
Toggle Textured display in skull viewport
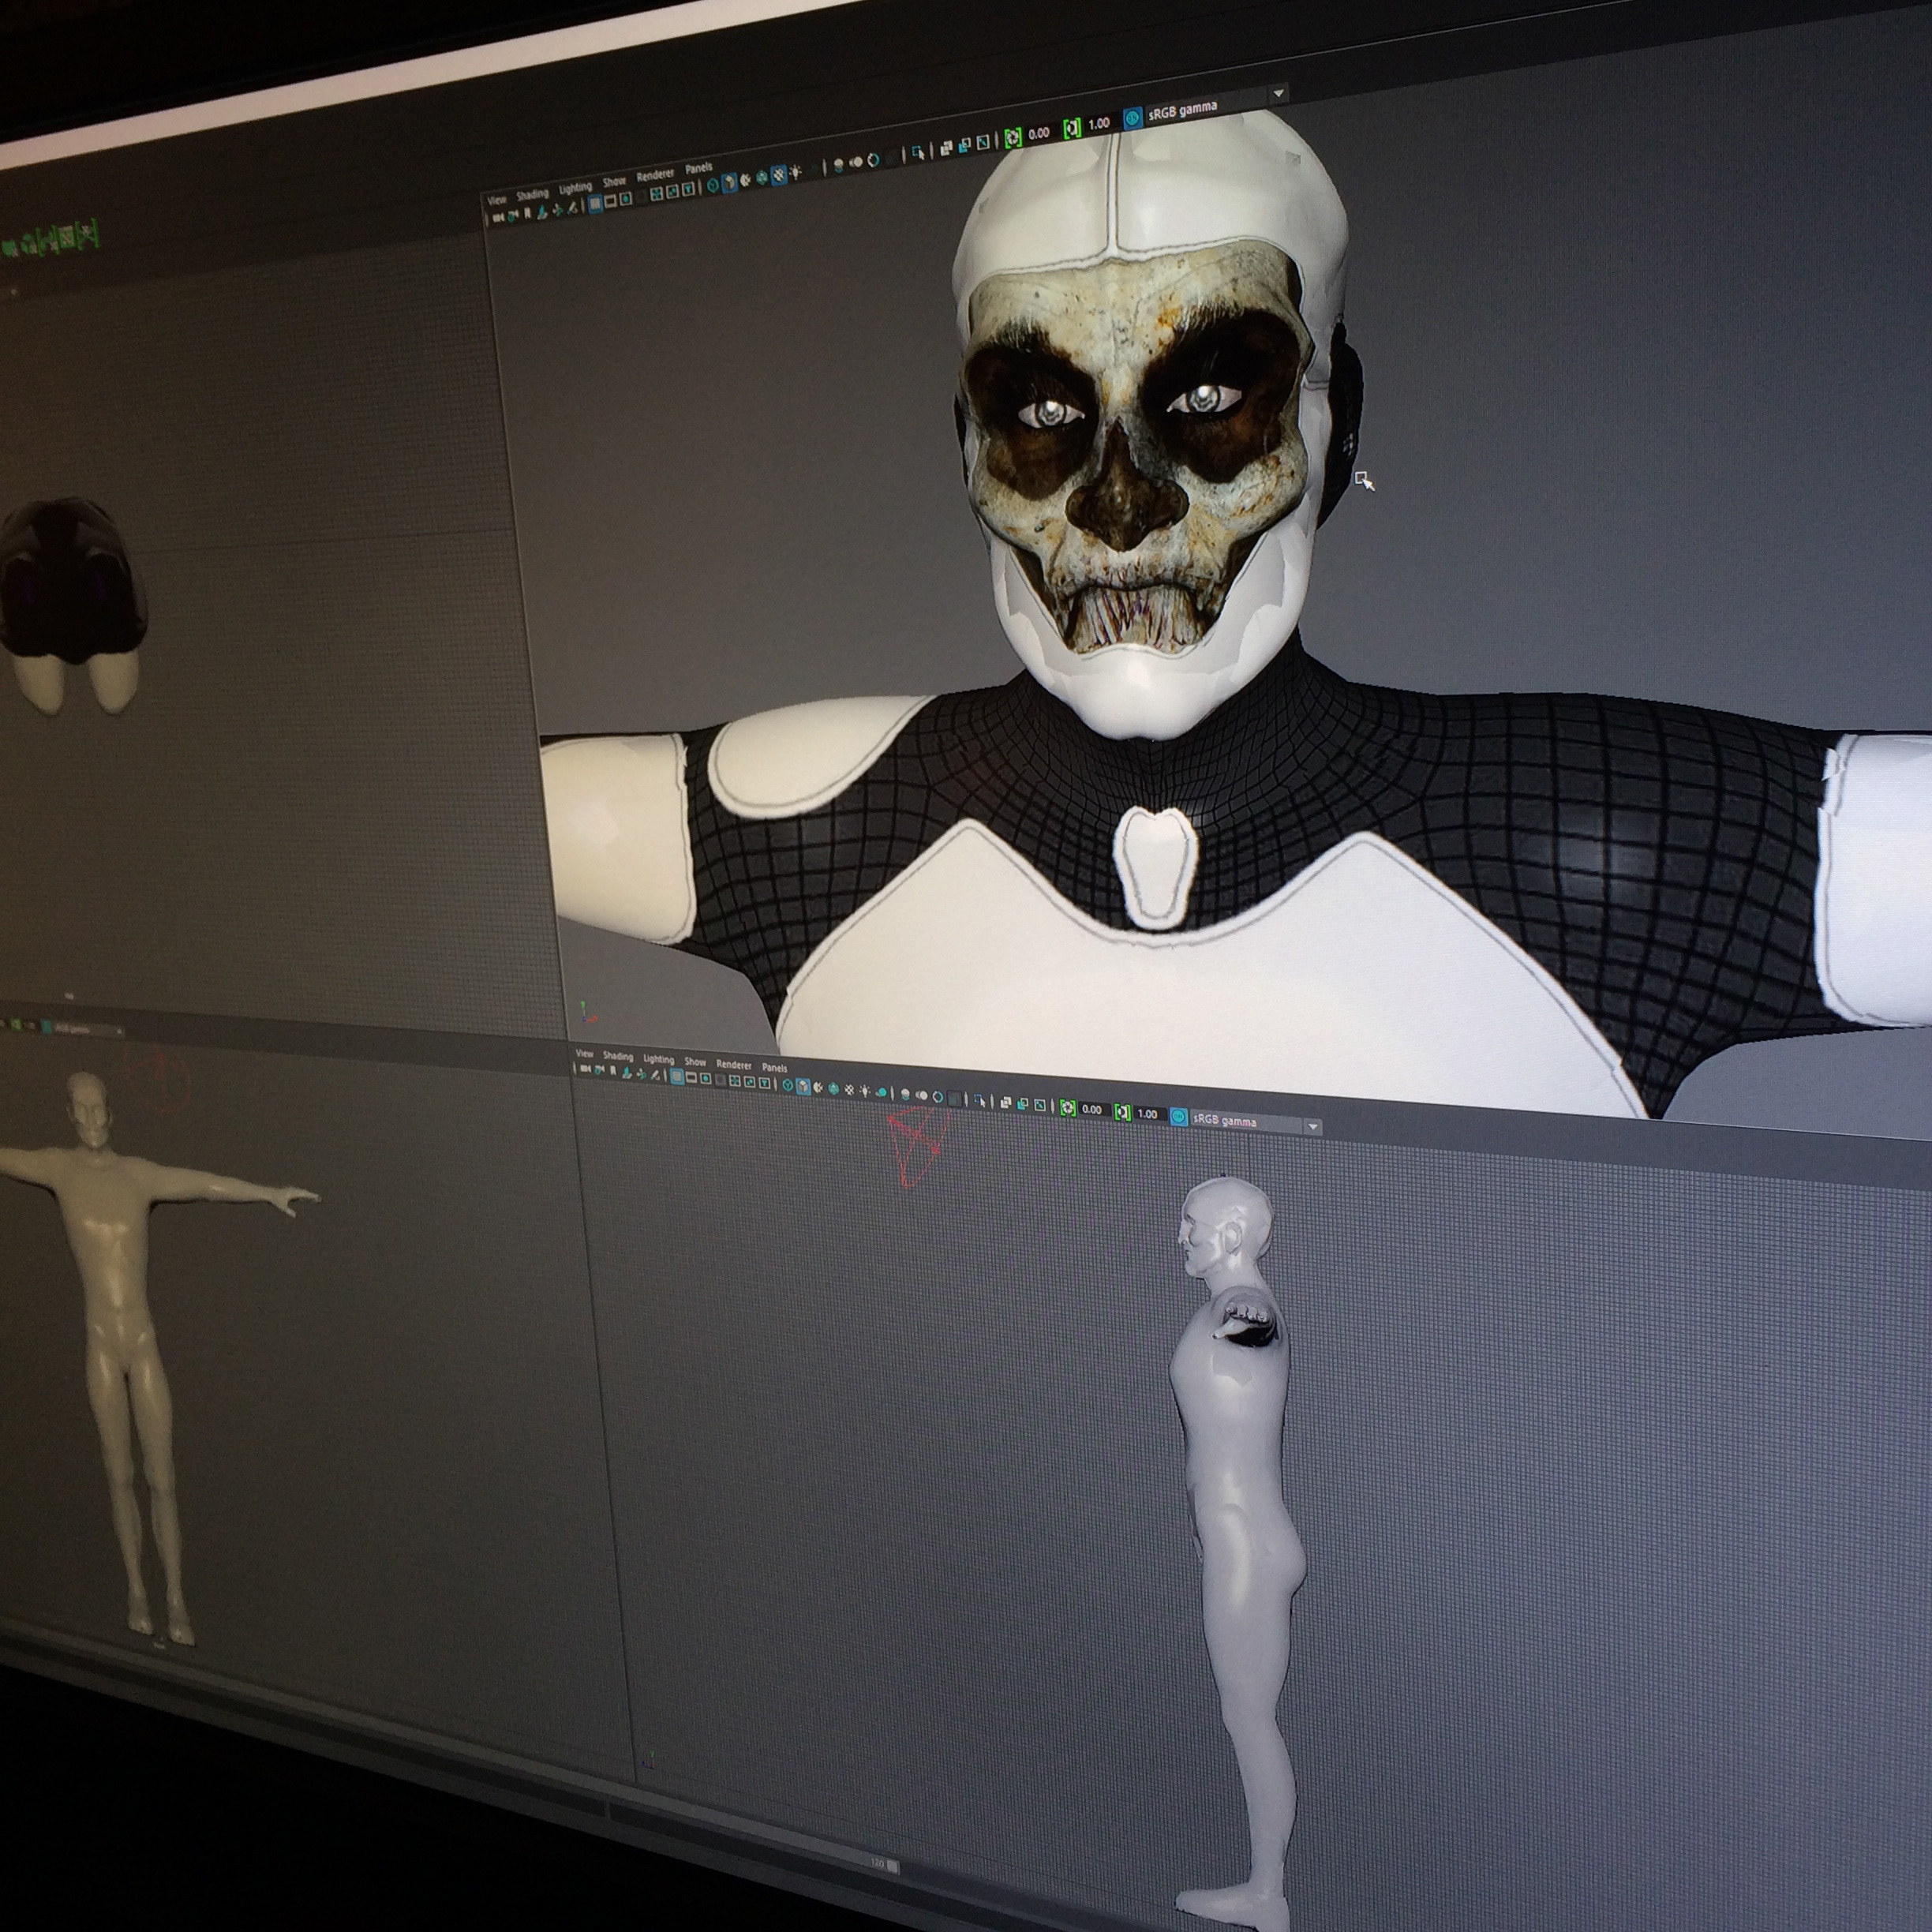click(779, 174)
